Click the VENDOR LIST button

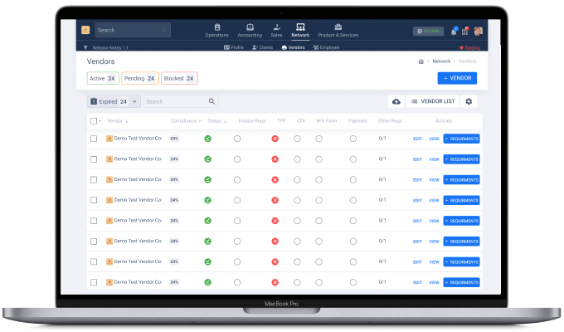pos(433,101)
